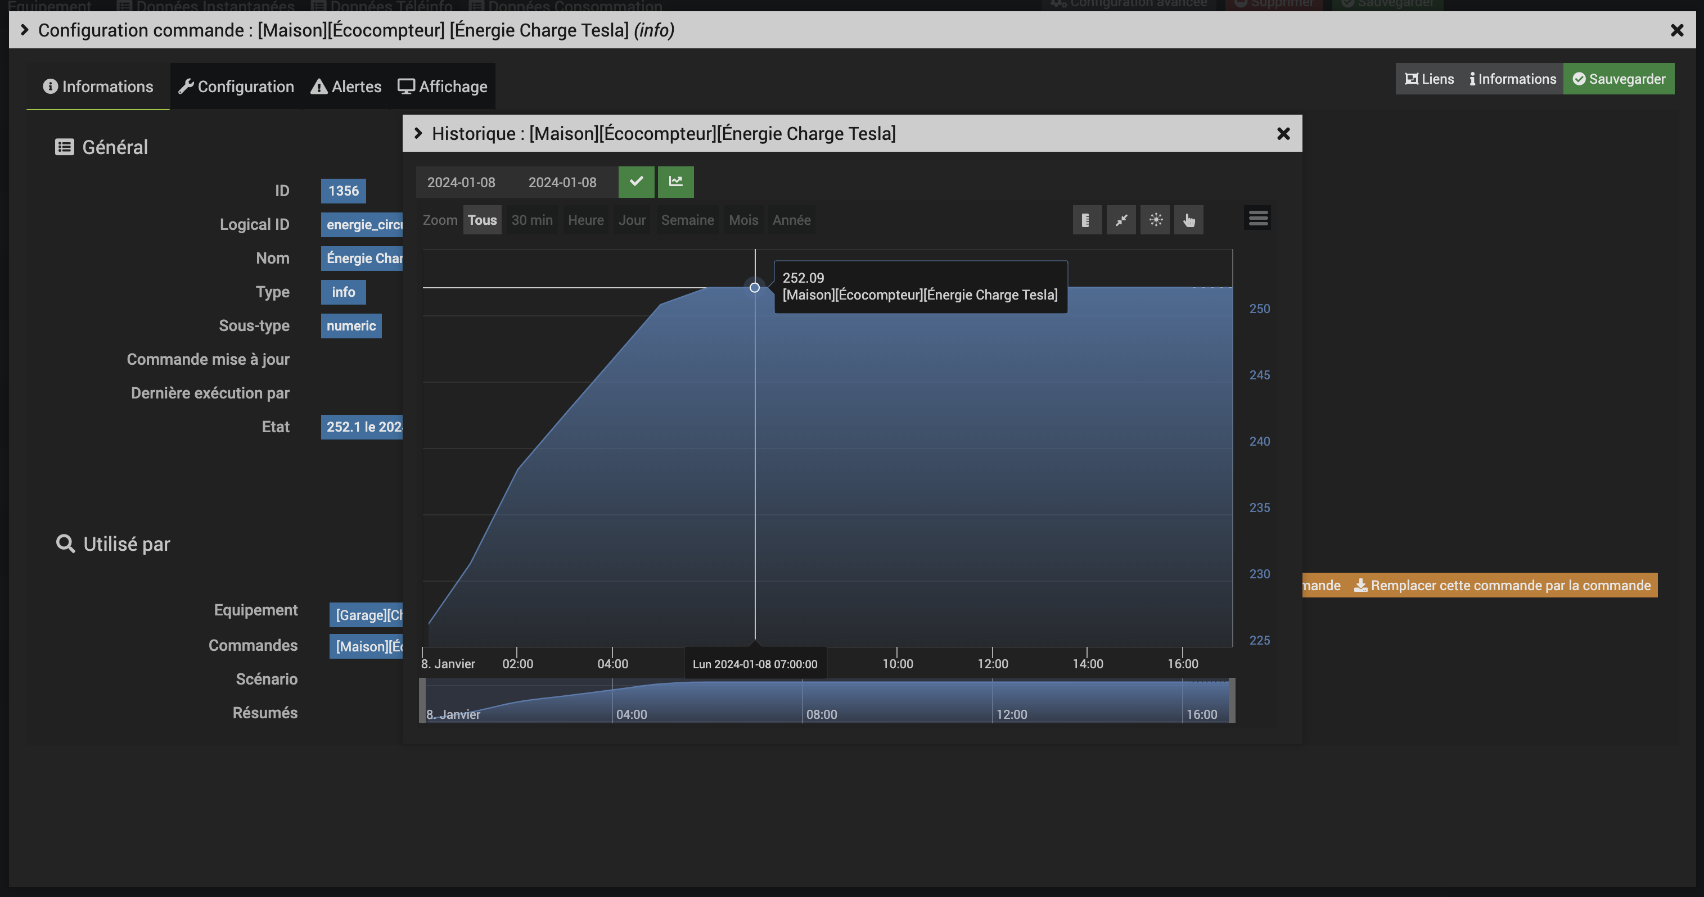Click the Equipement link [Garage]
The height and width of the screenshot is (897, 1704).
click(367, 615)
